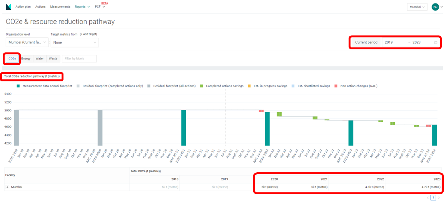
Task: Toggle Residual footprint (all actions) legend
Action: pos(171,86)
